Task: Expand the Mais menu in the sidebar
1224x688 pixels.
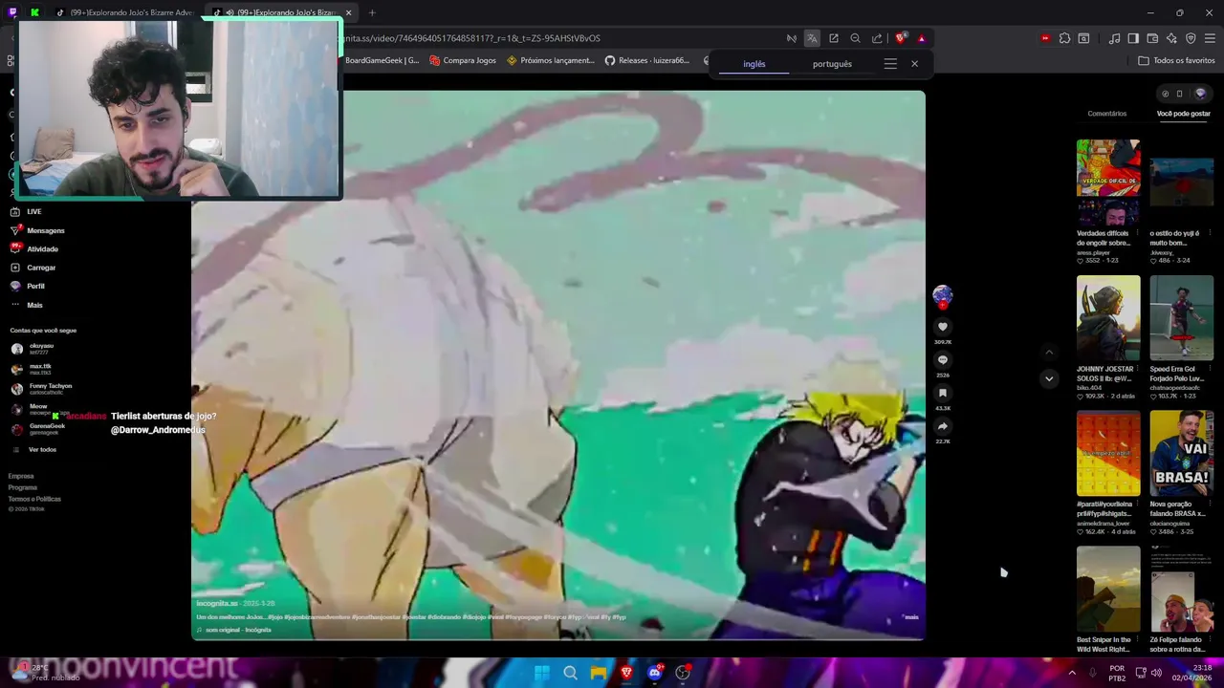Action: click(x=27, y=305)
